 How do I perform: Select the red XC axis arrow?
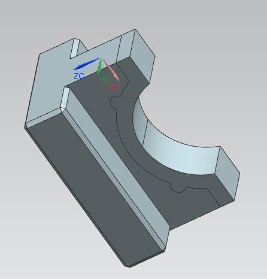[x=111, y=70]
